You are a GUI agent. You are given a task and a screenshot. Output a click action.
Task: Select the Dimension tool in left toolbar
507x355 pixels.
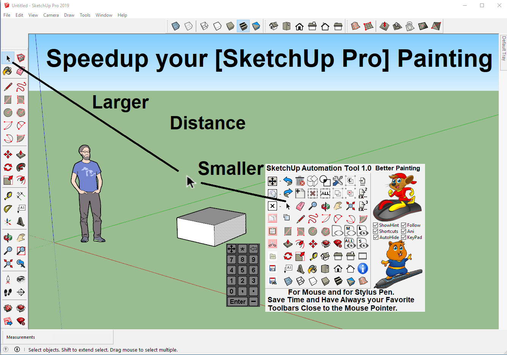(21, 196)
